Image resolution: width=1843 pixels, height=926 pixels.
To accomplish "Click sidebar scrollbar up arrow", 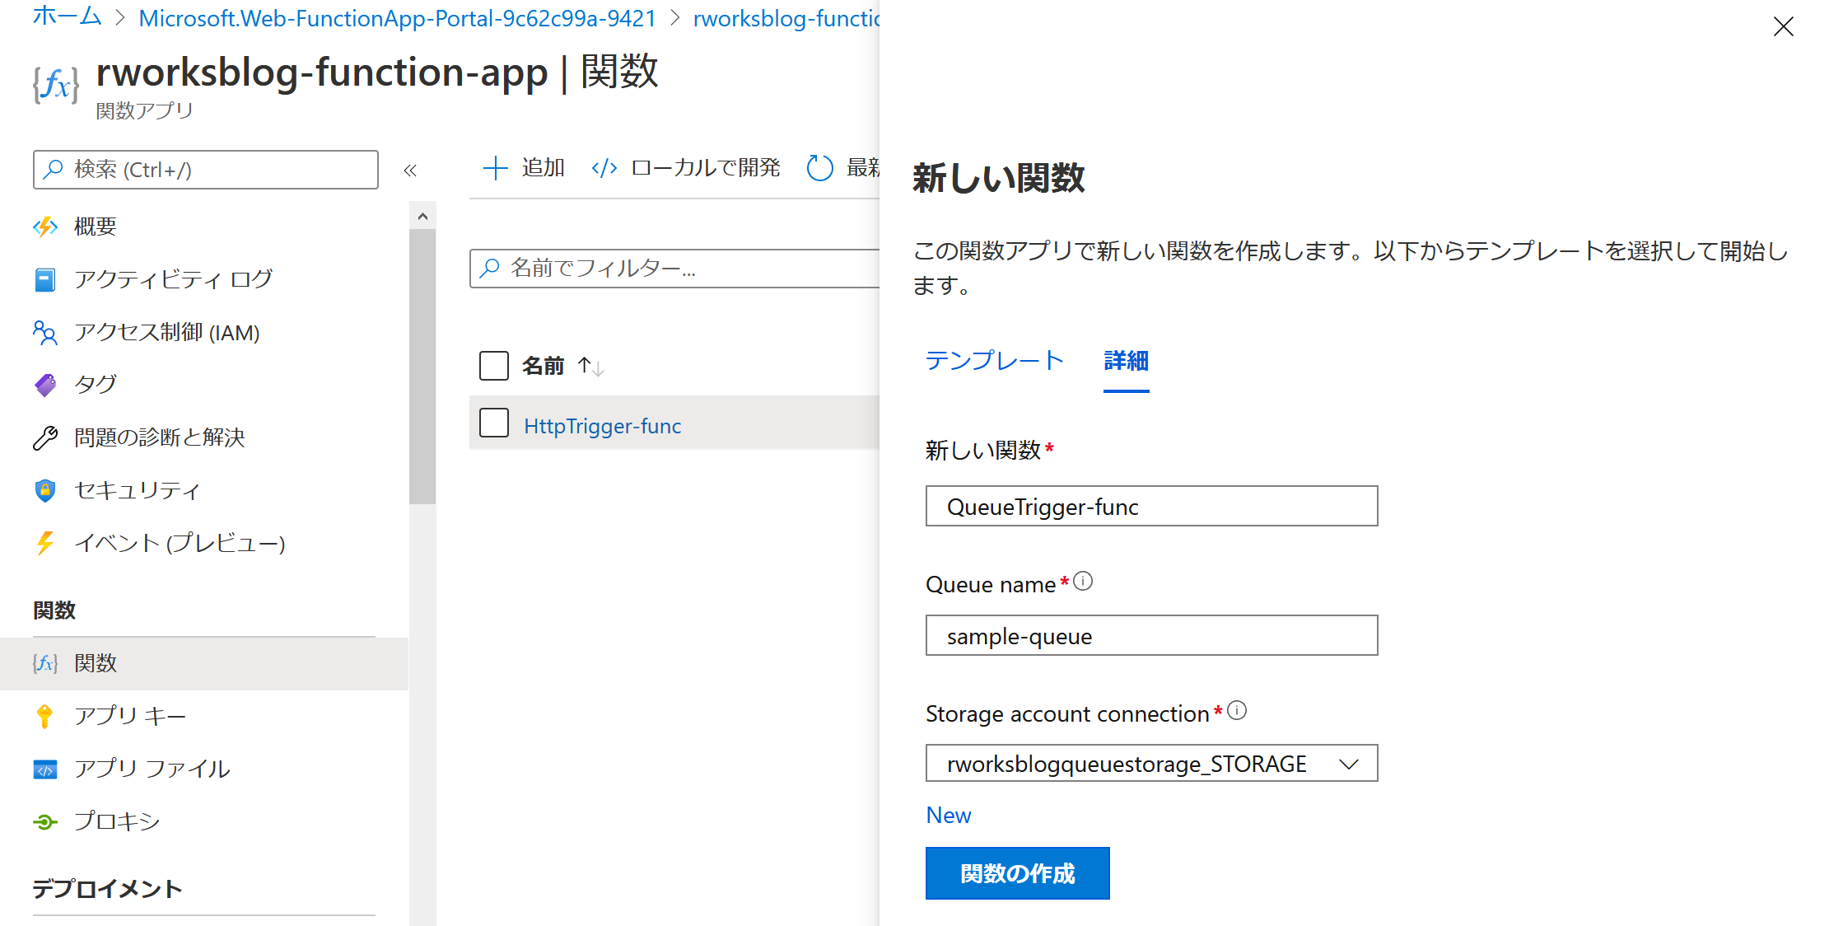I will pos(422,216).
